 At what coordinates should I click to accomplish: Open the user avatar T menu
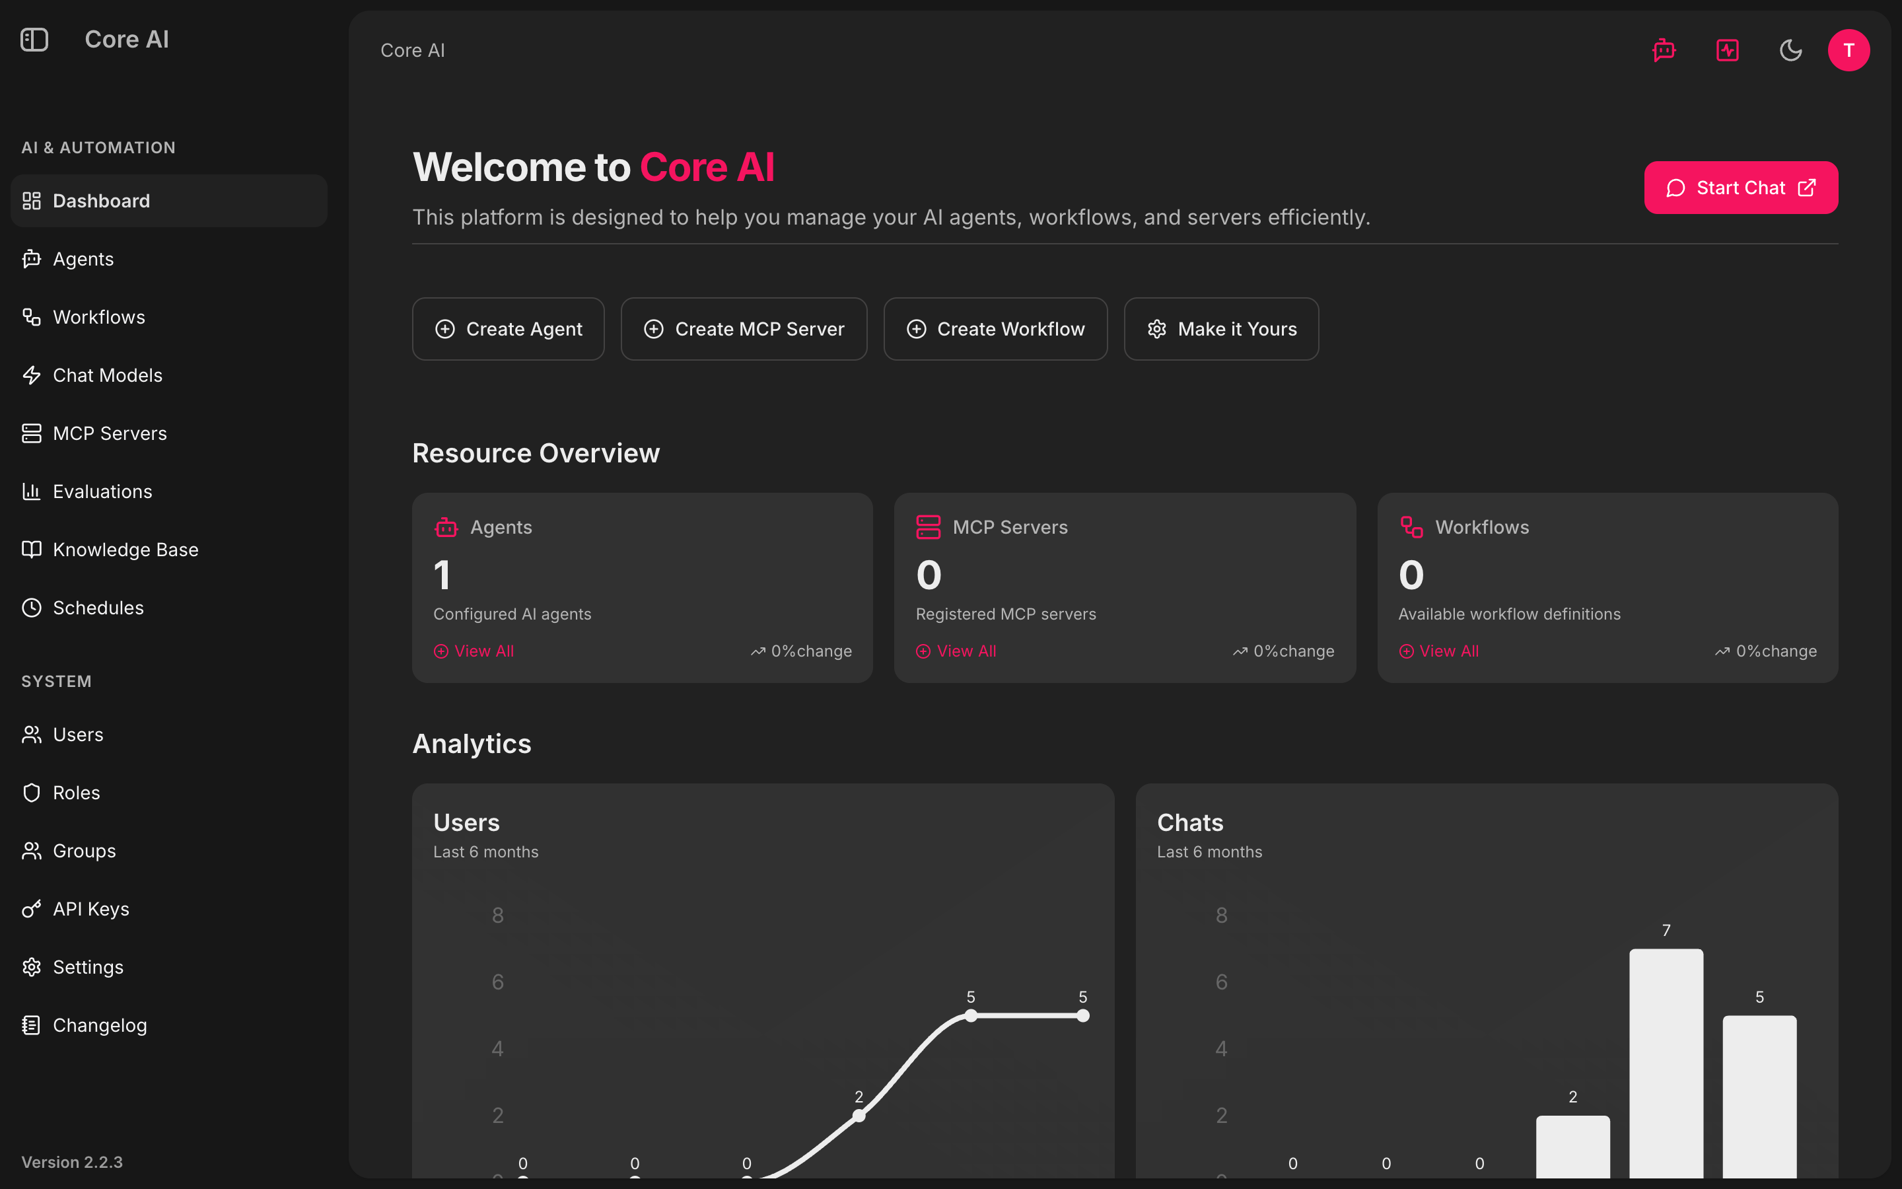coord(1849,50)
